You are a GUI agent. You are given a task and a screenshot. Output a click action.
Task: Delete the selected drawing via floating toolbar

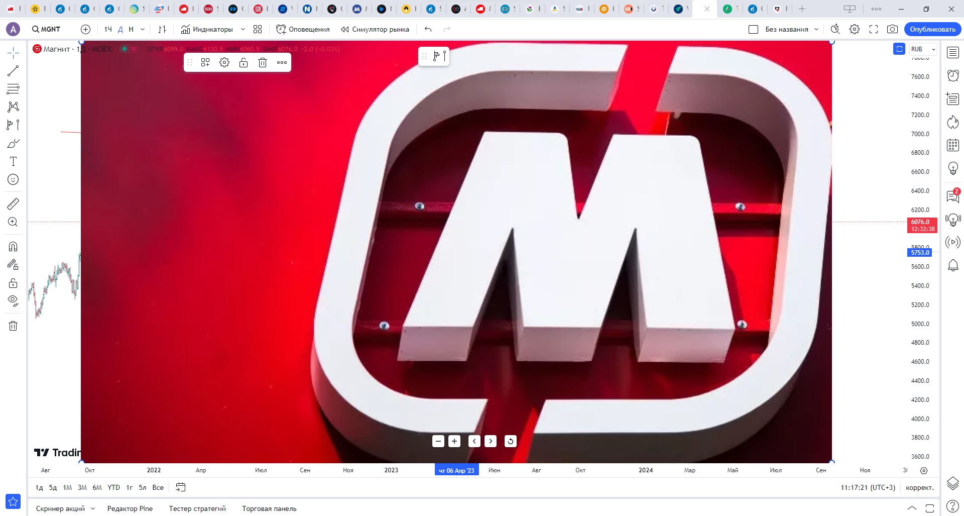click(x=263, y=62)
